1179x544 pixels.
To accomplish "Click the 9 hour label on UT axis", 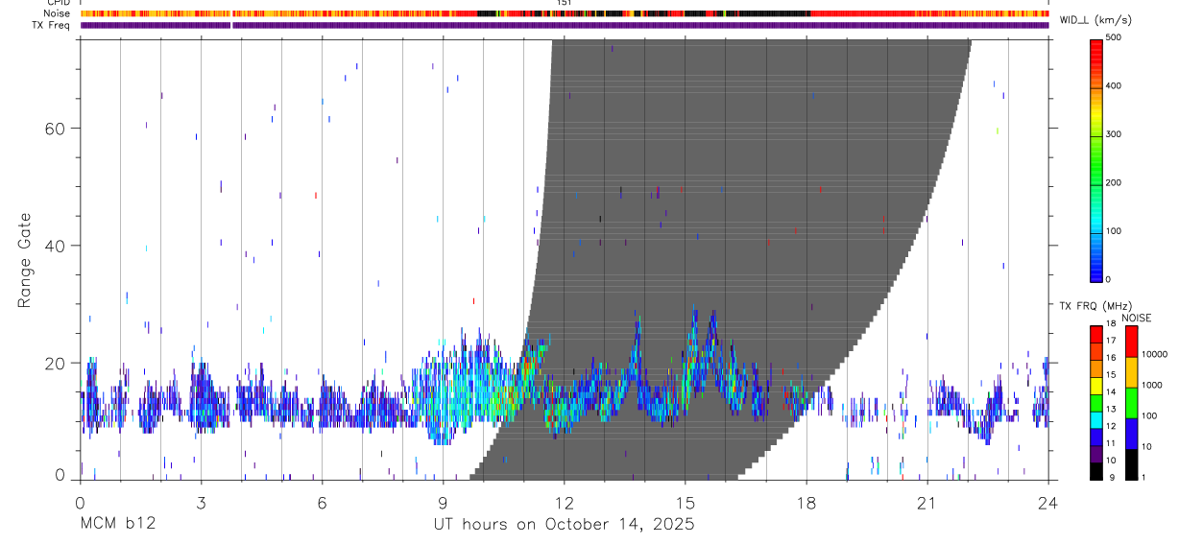I will point(443,502).
